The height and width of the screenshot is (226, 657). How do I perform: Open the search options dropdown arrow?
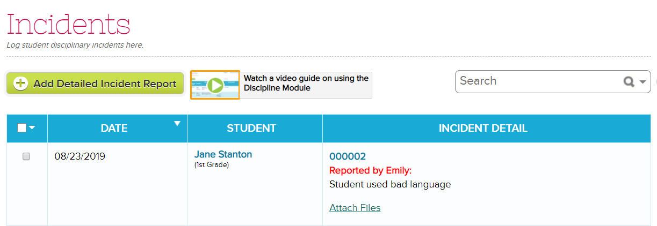tap(643, 82)
